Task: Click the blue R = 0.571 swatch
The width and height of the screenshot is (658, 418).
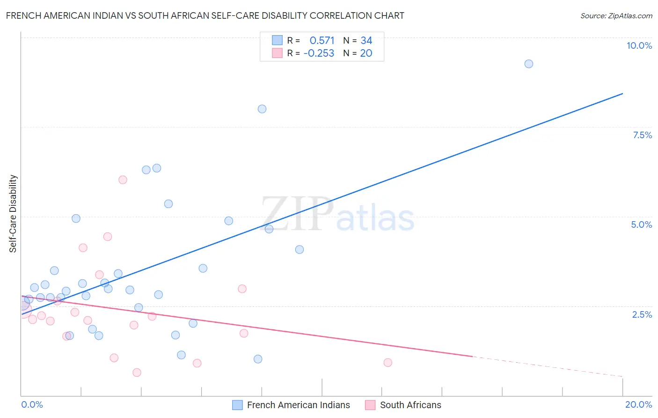Action: [x=278, y=40]
